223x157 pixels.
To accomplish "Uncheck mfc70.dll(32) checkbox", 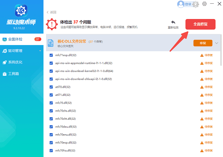I will (51, 103).
